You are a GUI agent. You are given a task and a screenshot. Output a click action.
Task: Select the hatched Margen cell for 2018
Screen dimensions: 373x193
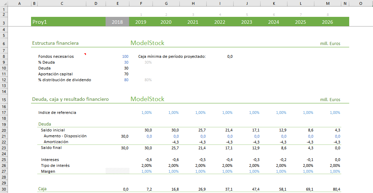(117, 171)
